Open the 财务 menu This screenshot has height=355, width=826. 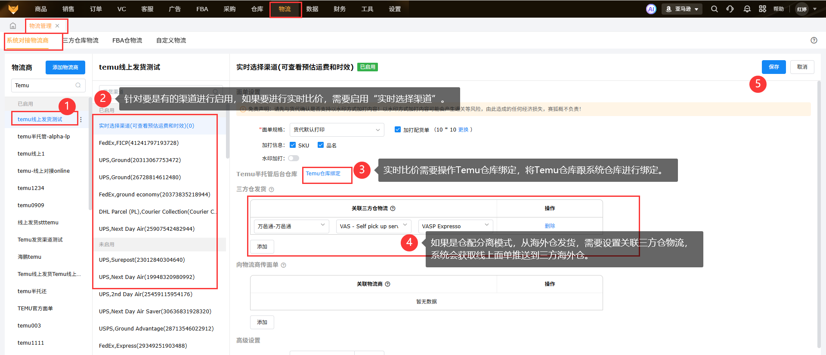pyautogui.click(x=340, y=9)
